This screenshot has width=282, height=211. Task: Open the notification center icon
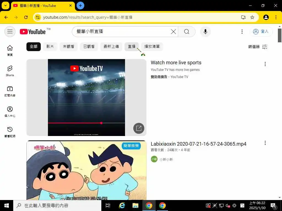coord(273,206)
